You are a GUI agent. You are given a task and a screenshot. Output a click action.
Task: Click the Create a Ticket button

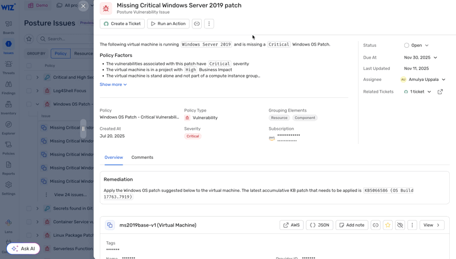(122, 24)
